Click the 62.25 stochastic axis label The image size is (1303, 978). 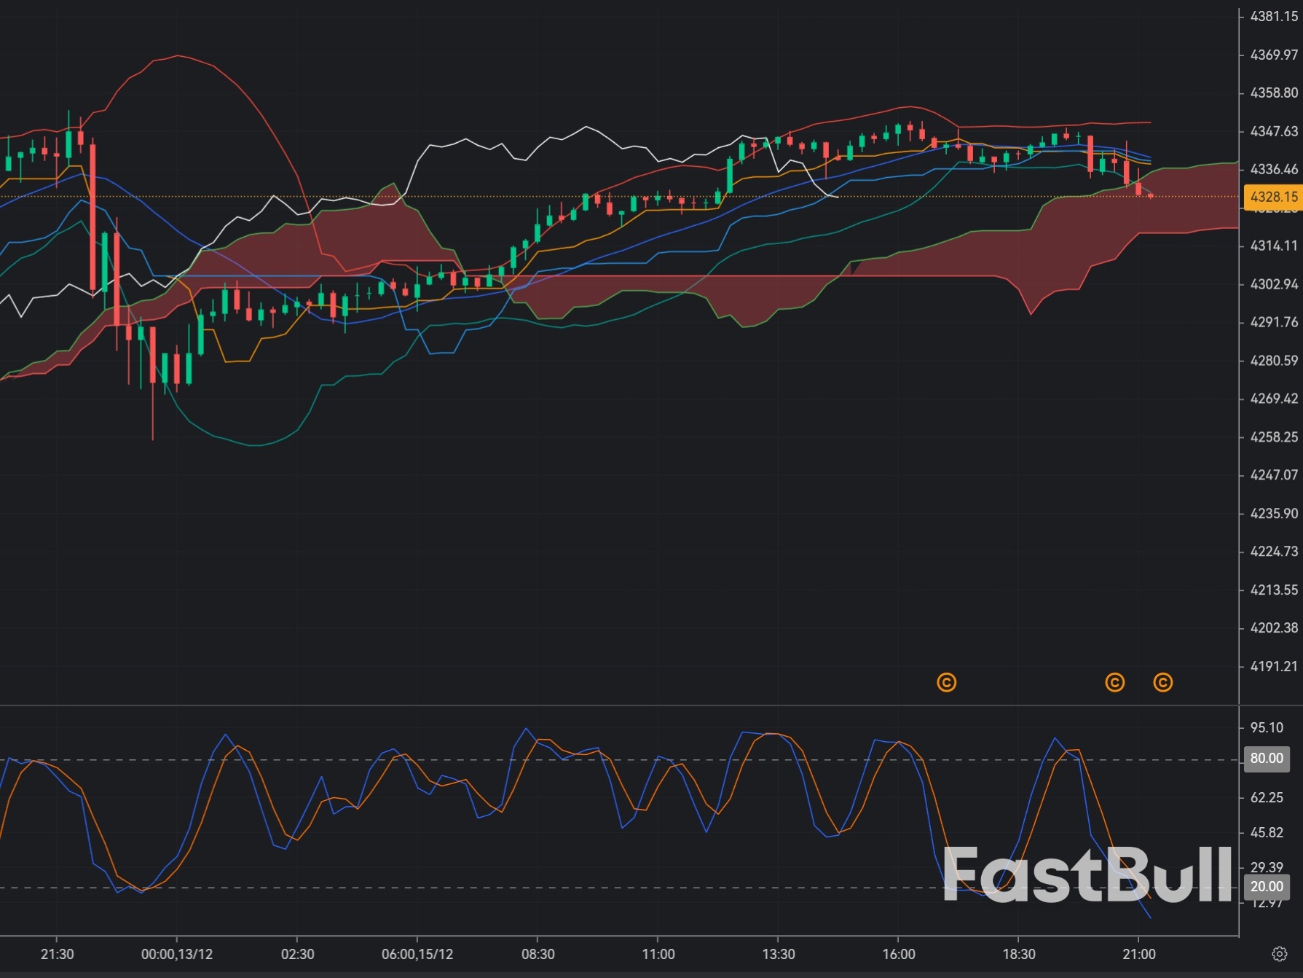pos(1267,797)
